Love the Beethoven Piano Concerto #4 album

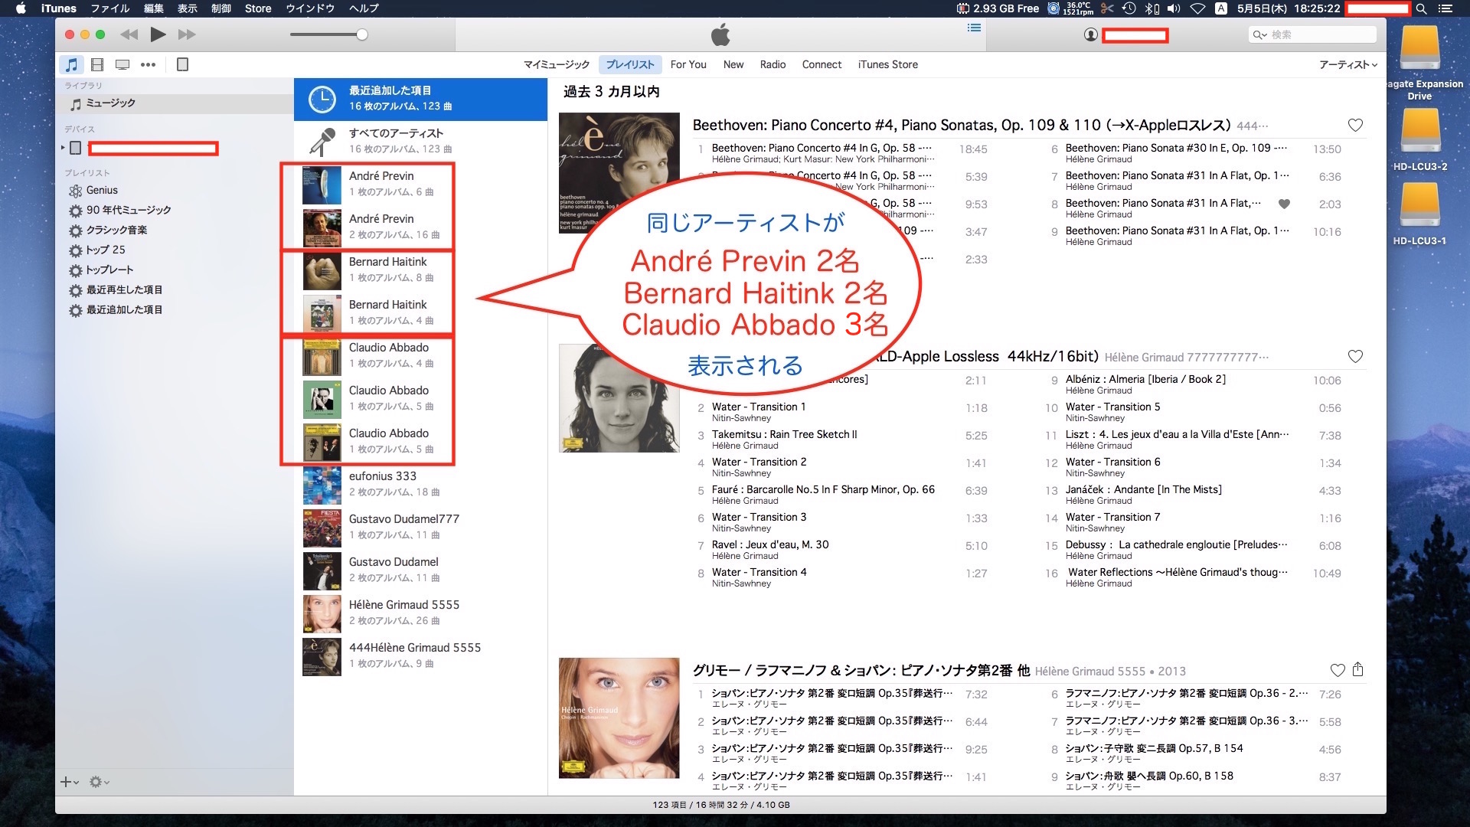1355,125
